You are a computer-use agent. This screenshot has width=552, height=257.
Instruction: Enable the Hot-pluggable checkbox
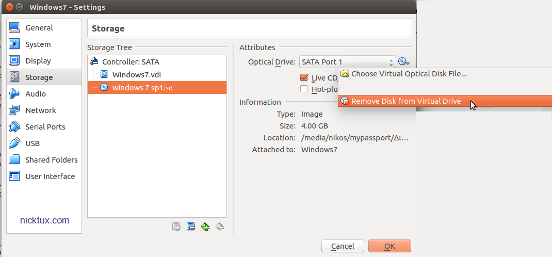click(304, 89)
